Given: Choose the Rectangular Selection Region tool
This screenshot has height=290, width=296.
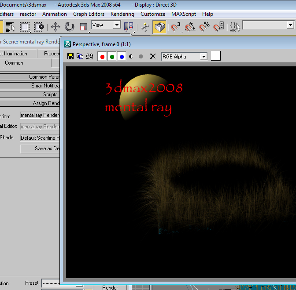Looking at the screenshot, I should pos(25,27).
